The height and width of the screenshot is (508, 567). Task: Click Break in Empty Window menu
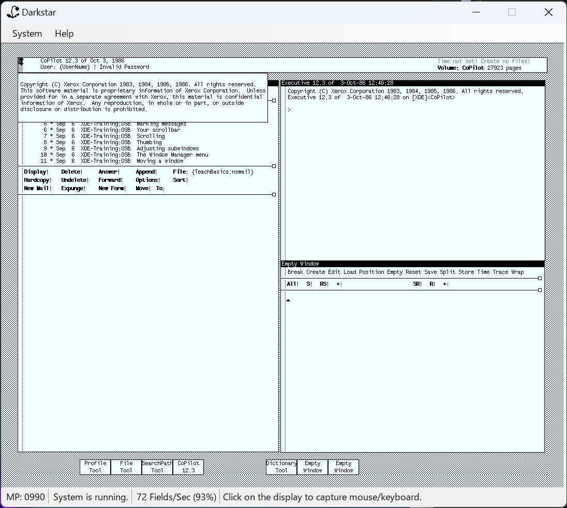tap(295, 272)
